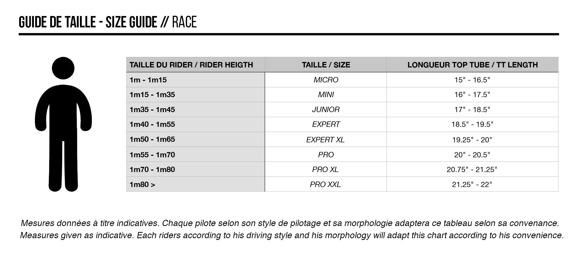This screenshot has height=256, width=584.
Task: Select the '1m - 1m15' height cell
Action: [x=148, y=80]
